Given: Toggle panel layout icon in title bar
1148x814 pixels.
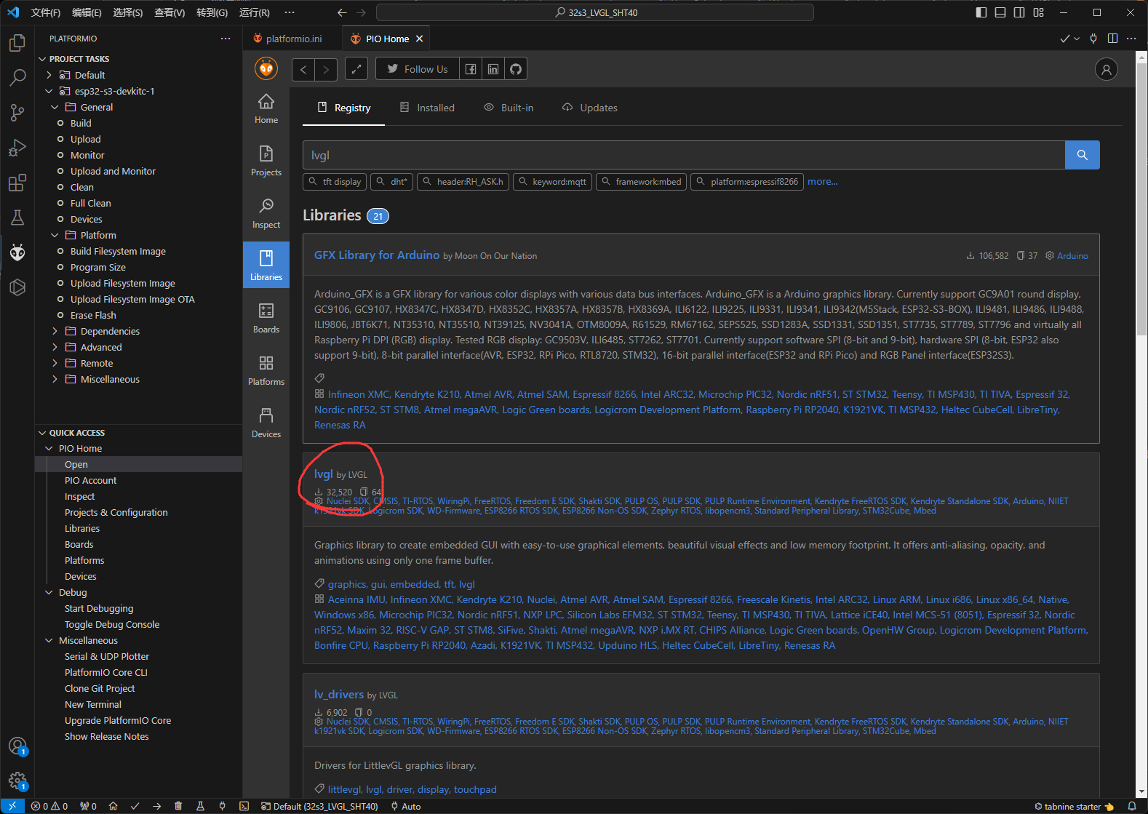Looking at the screenshot, I should point(1000,12).
